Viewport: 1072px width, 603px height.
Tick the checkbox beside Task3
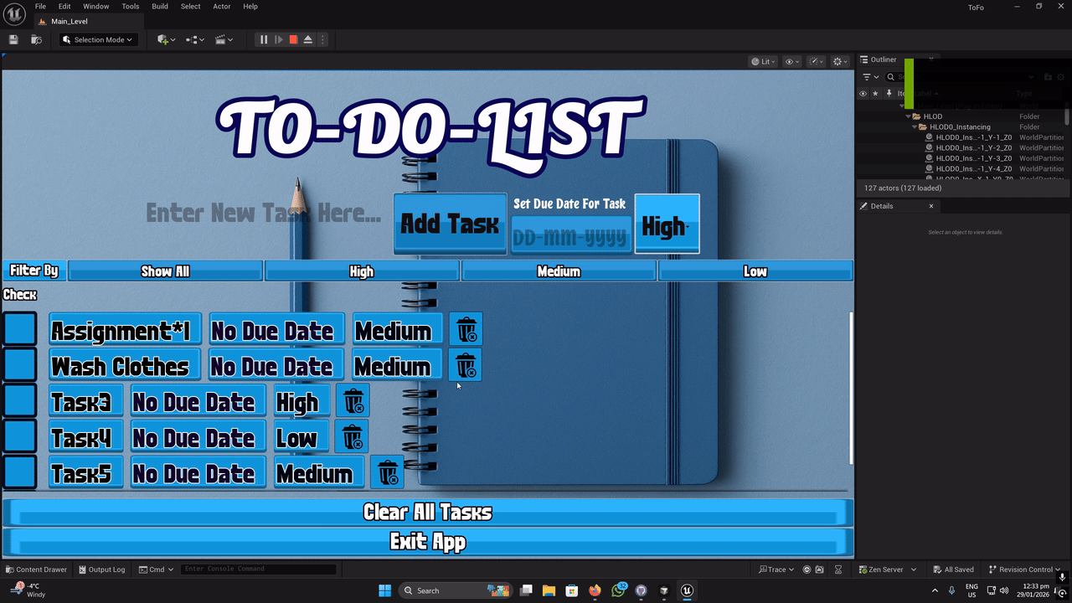pyautogui.click(x=20, y=400)
